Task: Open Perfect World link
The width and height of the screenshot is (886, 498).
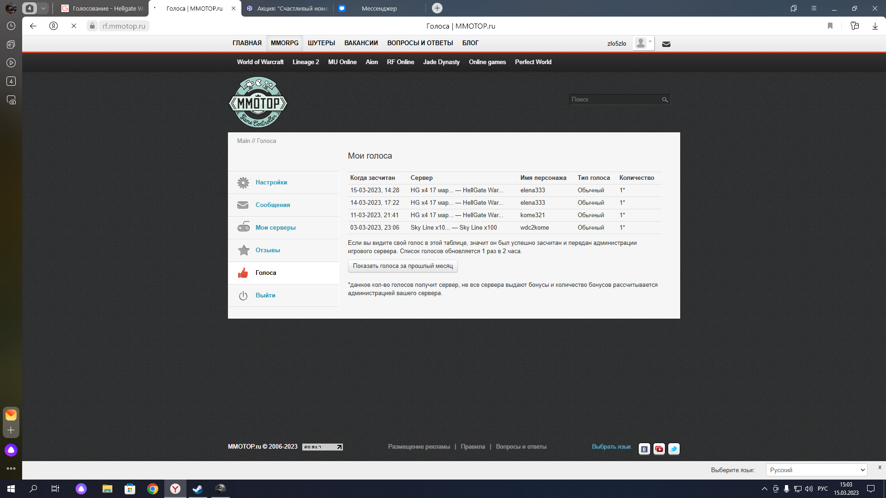Action: pyautogui.click(x=533, y=62)
